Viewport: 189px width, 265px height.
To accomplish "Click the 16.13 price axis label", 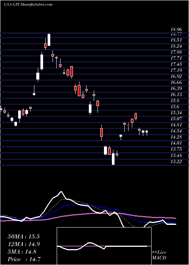I will click(x=176, y=95).
